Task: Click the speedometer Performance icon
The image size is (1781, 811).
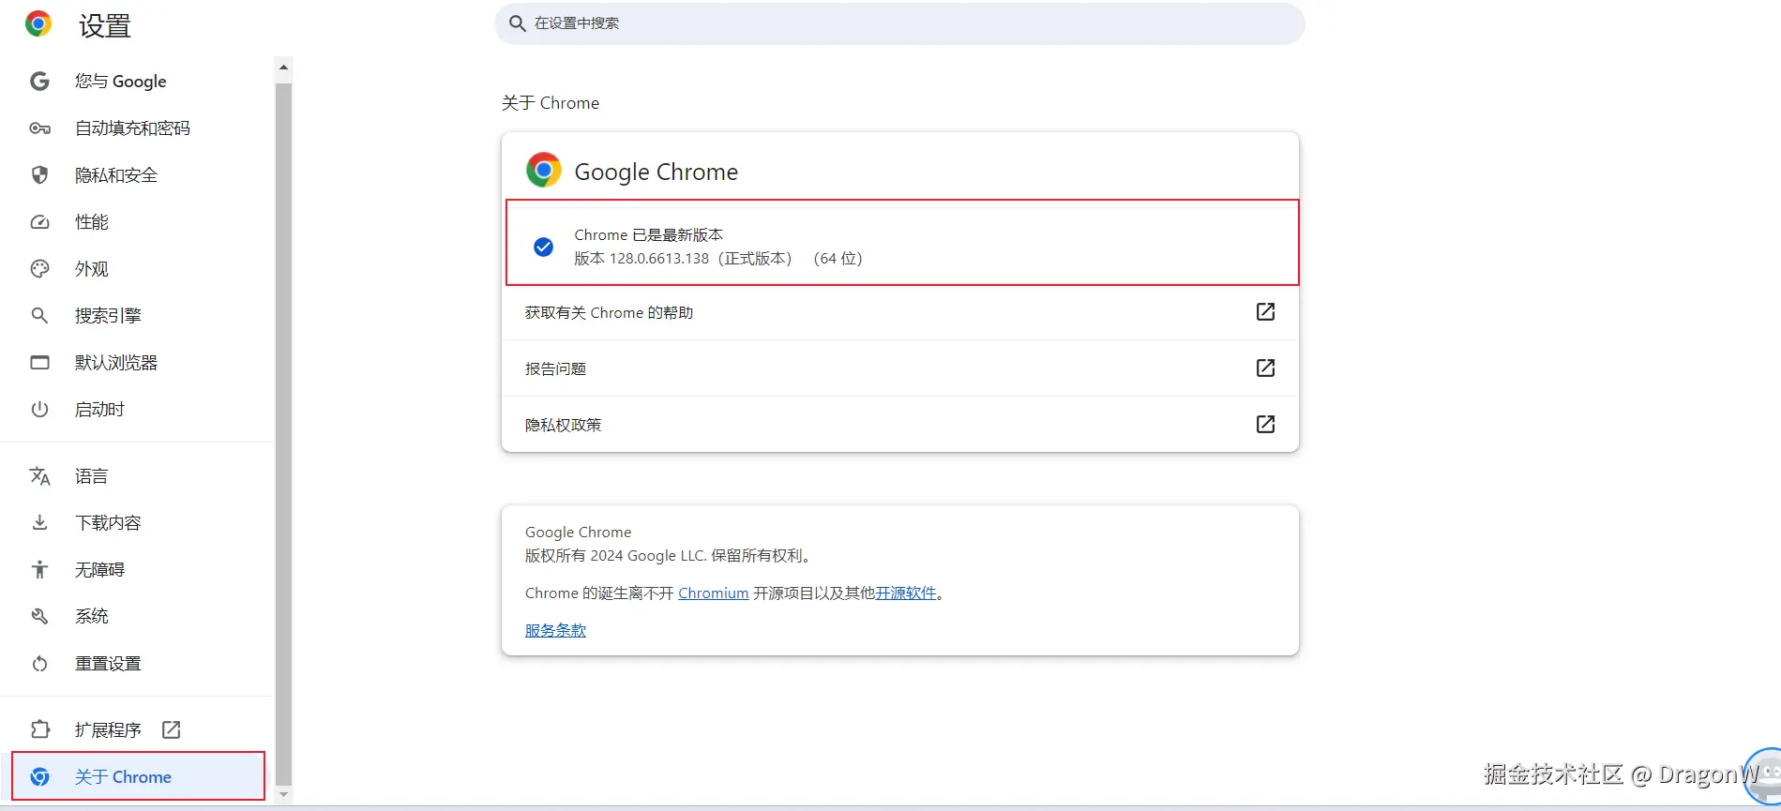Action: coord(39,222)
